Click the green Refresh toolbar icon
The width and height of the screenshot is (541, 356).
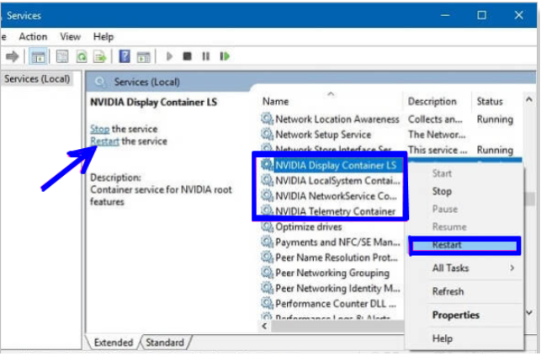(82, 56)
